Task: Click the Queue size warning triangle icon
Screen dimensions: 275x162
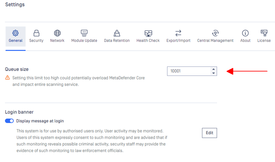Action: pyautogui.click(x=7, y=78)
